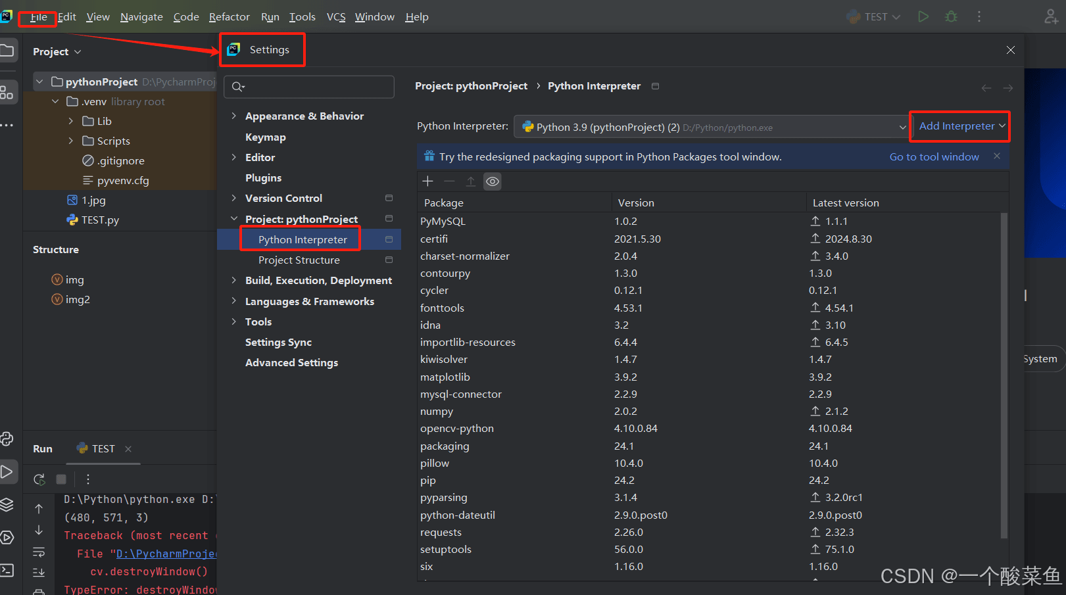Click scroll to end icon in console
1066x595 pixels.
(39, 573)
